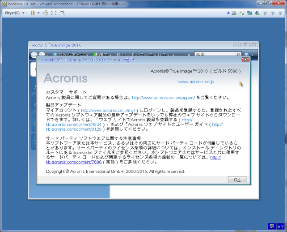Expand the dropdown arrow beside the pause button
287x232 pixels.
click(x=38, y=13)
